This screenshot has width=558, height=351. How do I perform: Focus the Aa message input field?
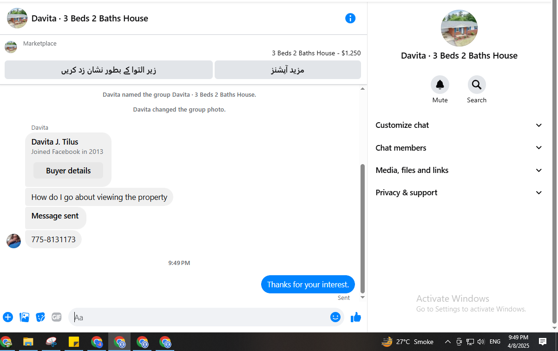pos(200,317)
